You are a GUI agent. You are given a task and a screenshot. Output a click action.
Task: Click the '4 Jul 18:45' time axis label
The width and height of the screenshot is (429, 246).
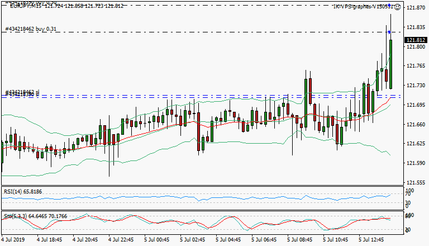pos(50,240)
